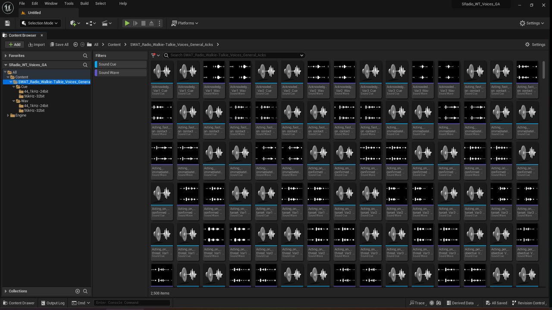This screenshot has width=552, height=310.
Task: Click the search icon beside SRadio_WT_Voices_GA
Action: point(85,65)
